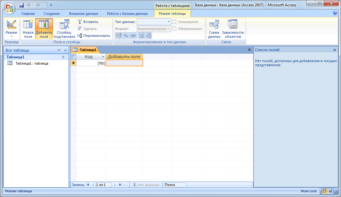Switch to the Создание ribbon tab
Screen dimensions: 341x197
[52, 14]
